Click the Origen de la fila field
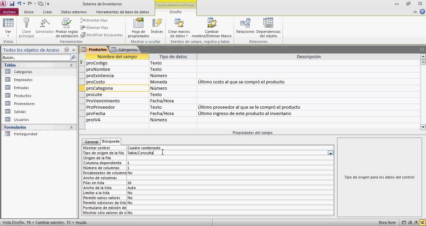 230,158
